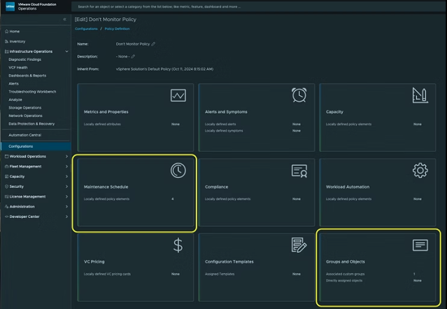Click the VC Pricing dollar icon
This screenshot has height=309, width=447.
178,245
